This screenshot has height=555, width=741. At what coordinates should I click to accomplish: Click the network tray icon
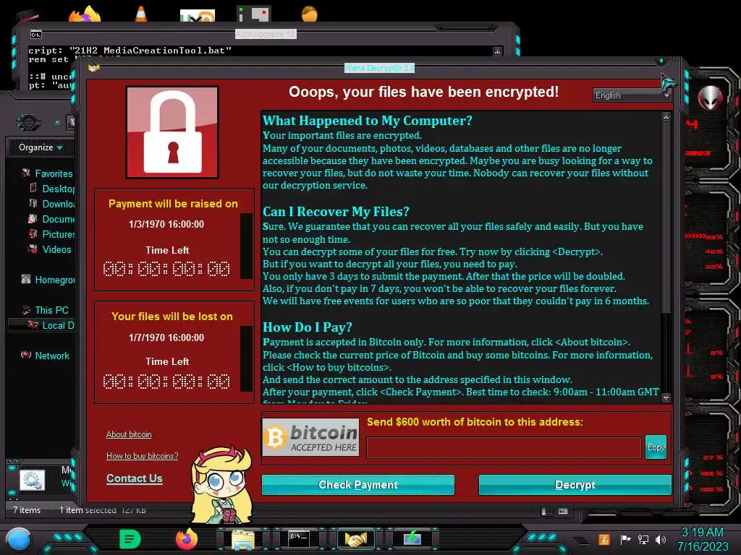coord(643,539)
